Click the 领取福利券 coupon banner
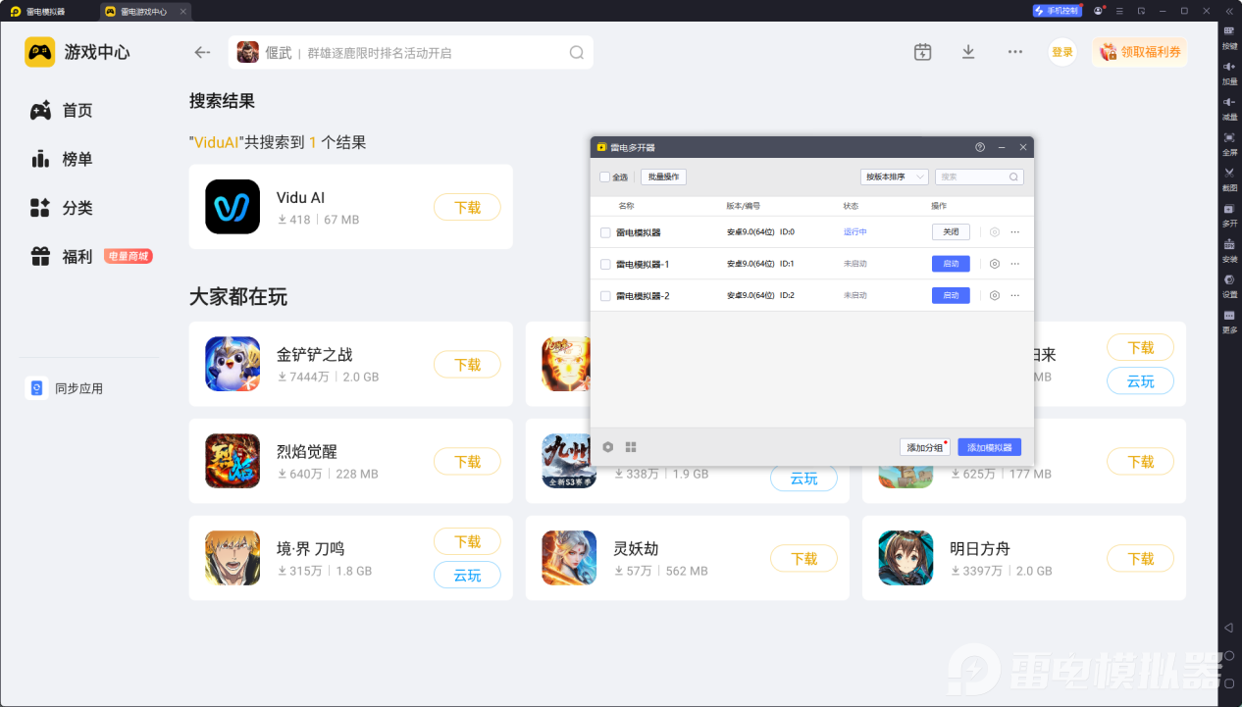Viewport: 1242px width, 707px height. coord(1140,52)
